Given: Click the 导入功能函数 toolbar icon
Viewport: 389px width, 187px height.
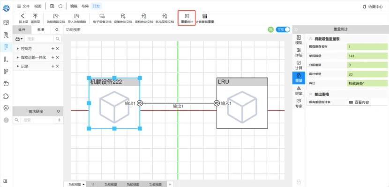Looking at the screenshot, I should click(77, 18).
